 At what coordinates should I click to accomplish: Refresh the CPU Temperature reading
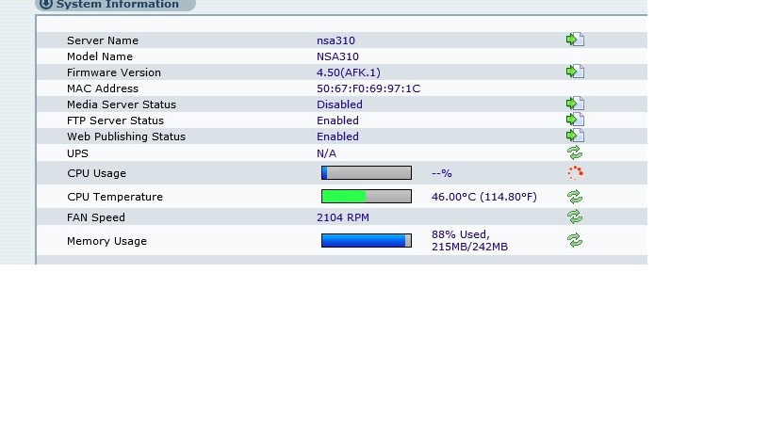point(575,197)
